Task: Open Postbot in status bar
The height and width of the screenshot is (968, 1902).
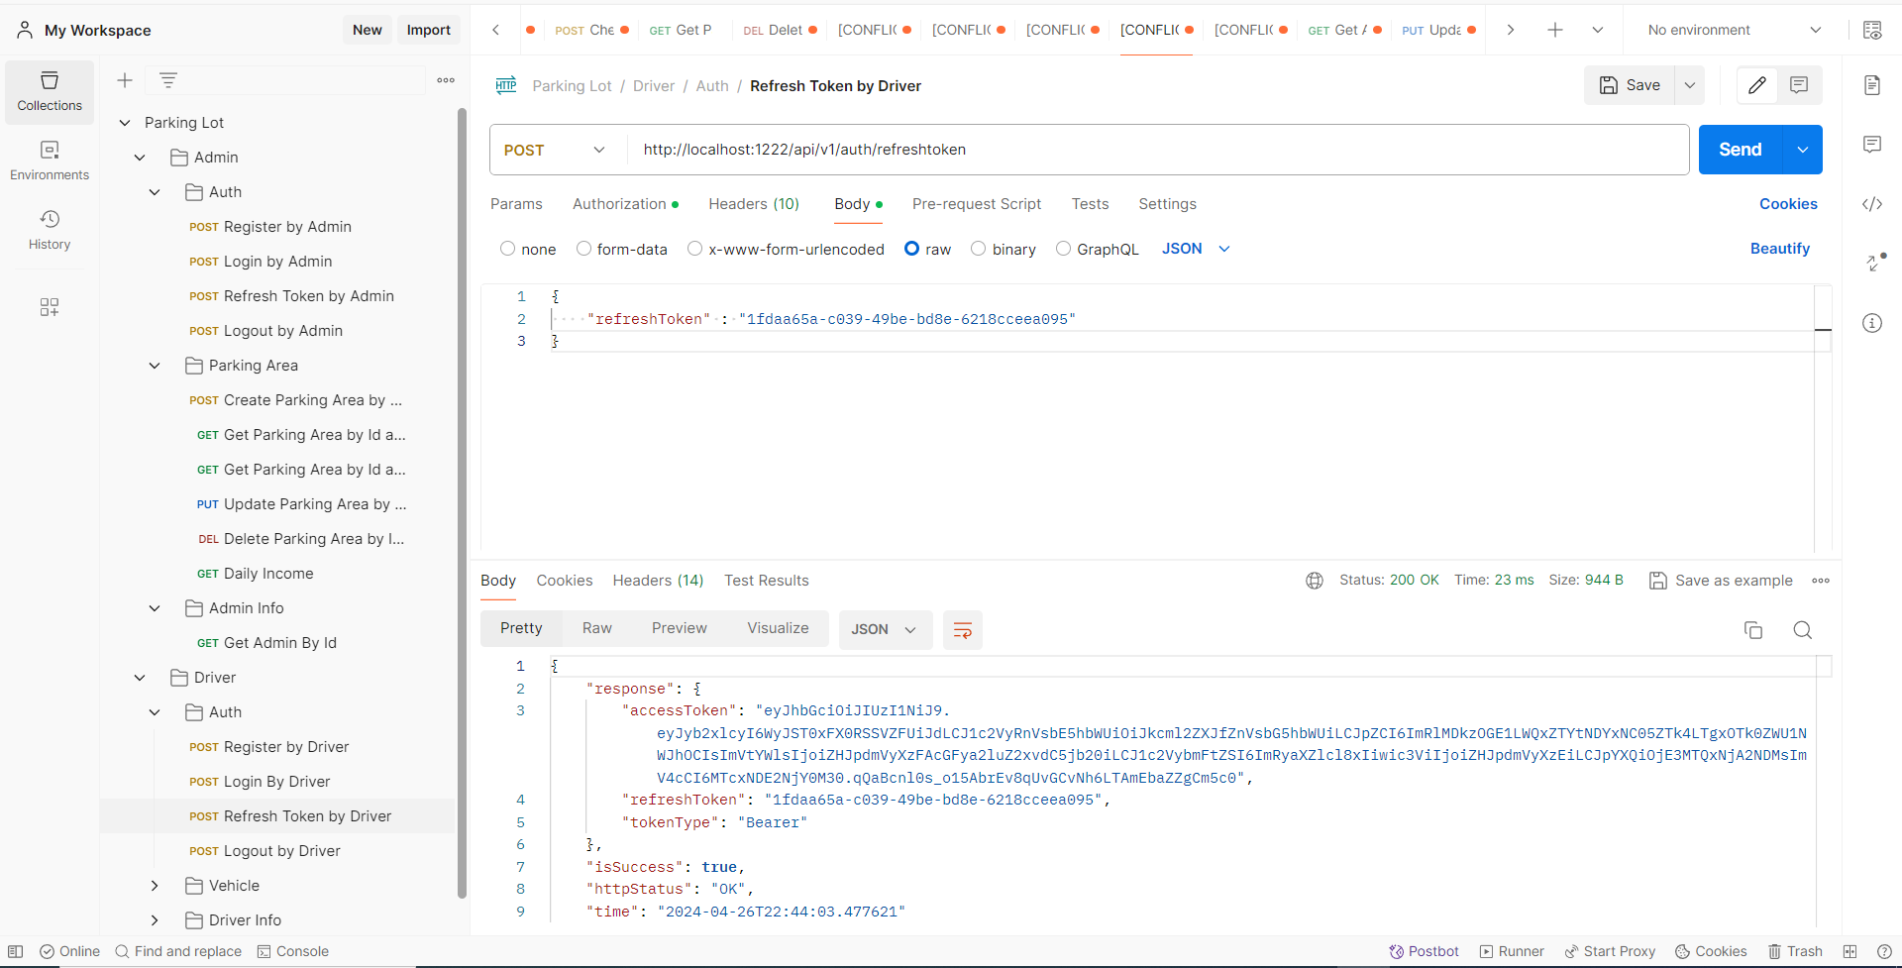Action: click(x=1425, y=951)
